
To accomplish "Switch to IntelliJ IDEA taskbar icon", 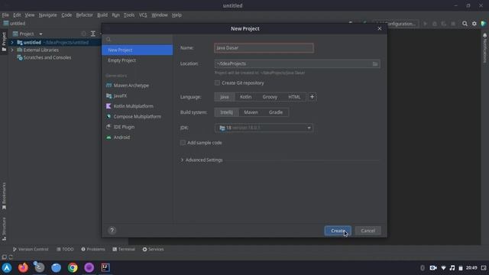I will pos(105,267).
